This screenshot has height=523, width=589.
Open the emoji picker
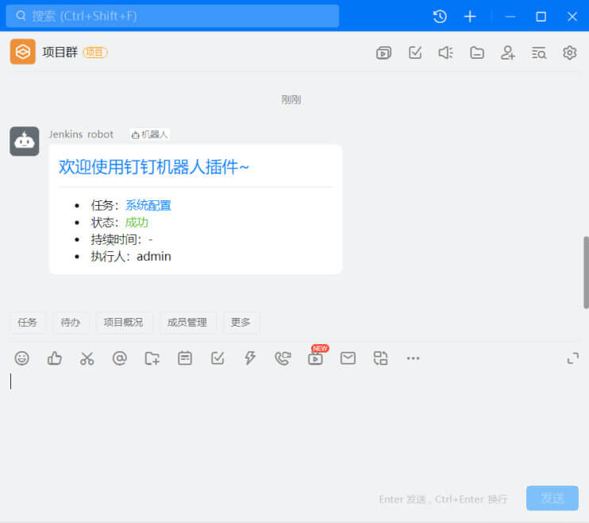point(21,358)
